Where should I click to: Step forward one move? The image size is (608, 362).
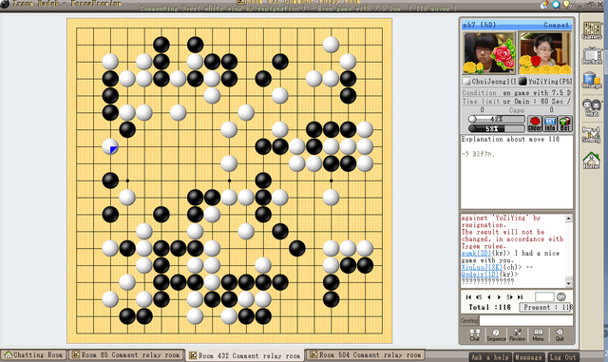[x=499, y=296]
